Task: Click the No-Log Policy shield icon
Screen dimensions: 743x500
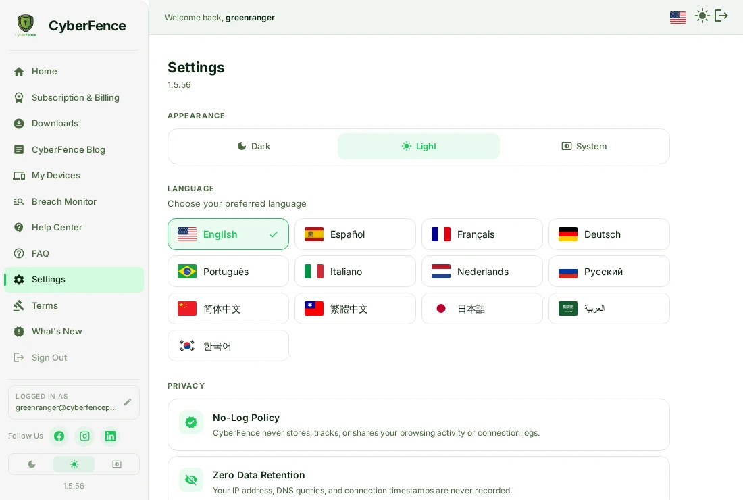Action: (191, 422)
